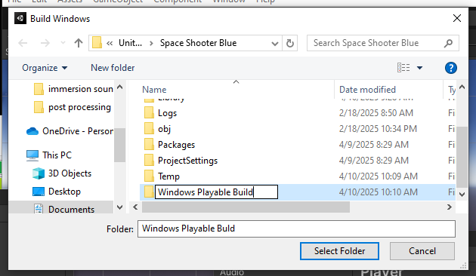This screenshot has width=476, height=276.
Task: Click the Packages folder icon
Action: [x=149, y=145]
